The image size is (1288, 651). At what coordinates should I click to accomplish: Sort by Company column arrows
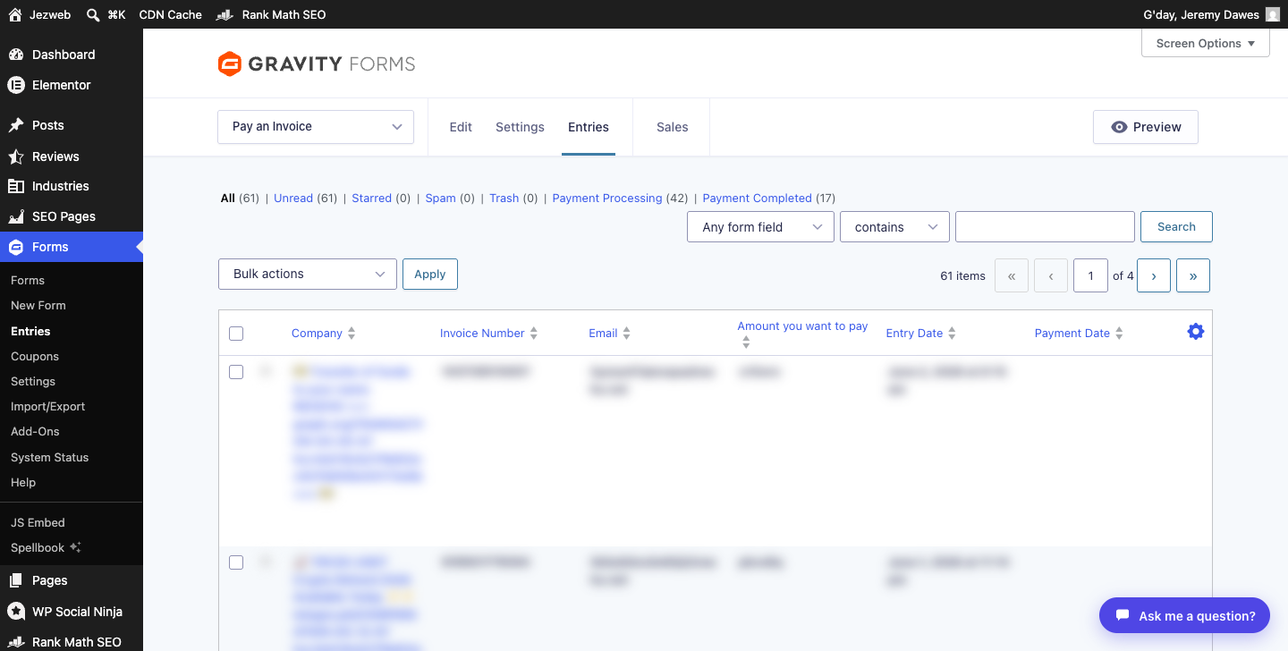[352, 334]
